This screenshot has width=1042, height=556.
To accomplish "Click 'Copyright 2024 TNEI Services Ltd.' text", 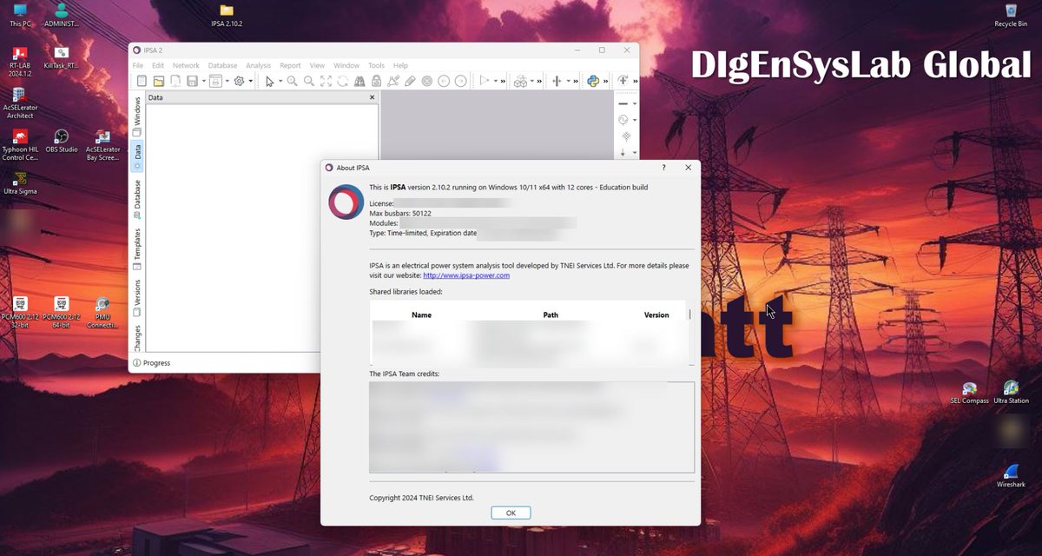I will pyautogui.click(x=421, y=498).
